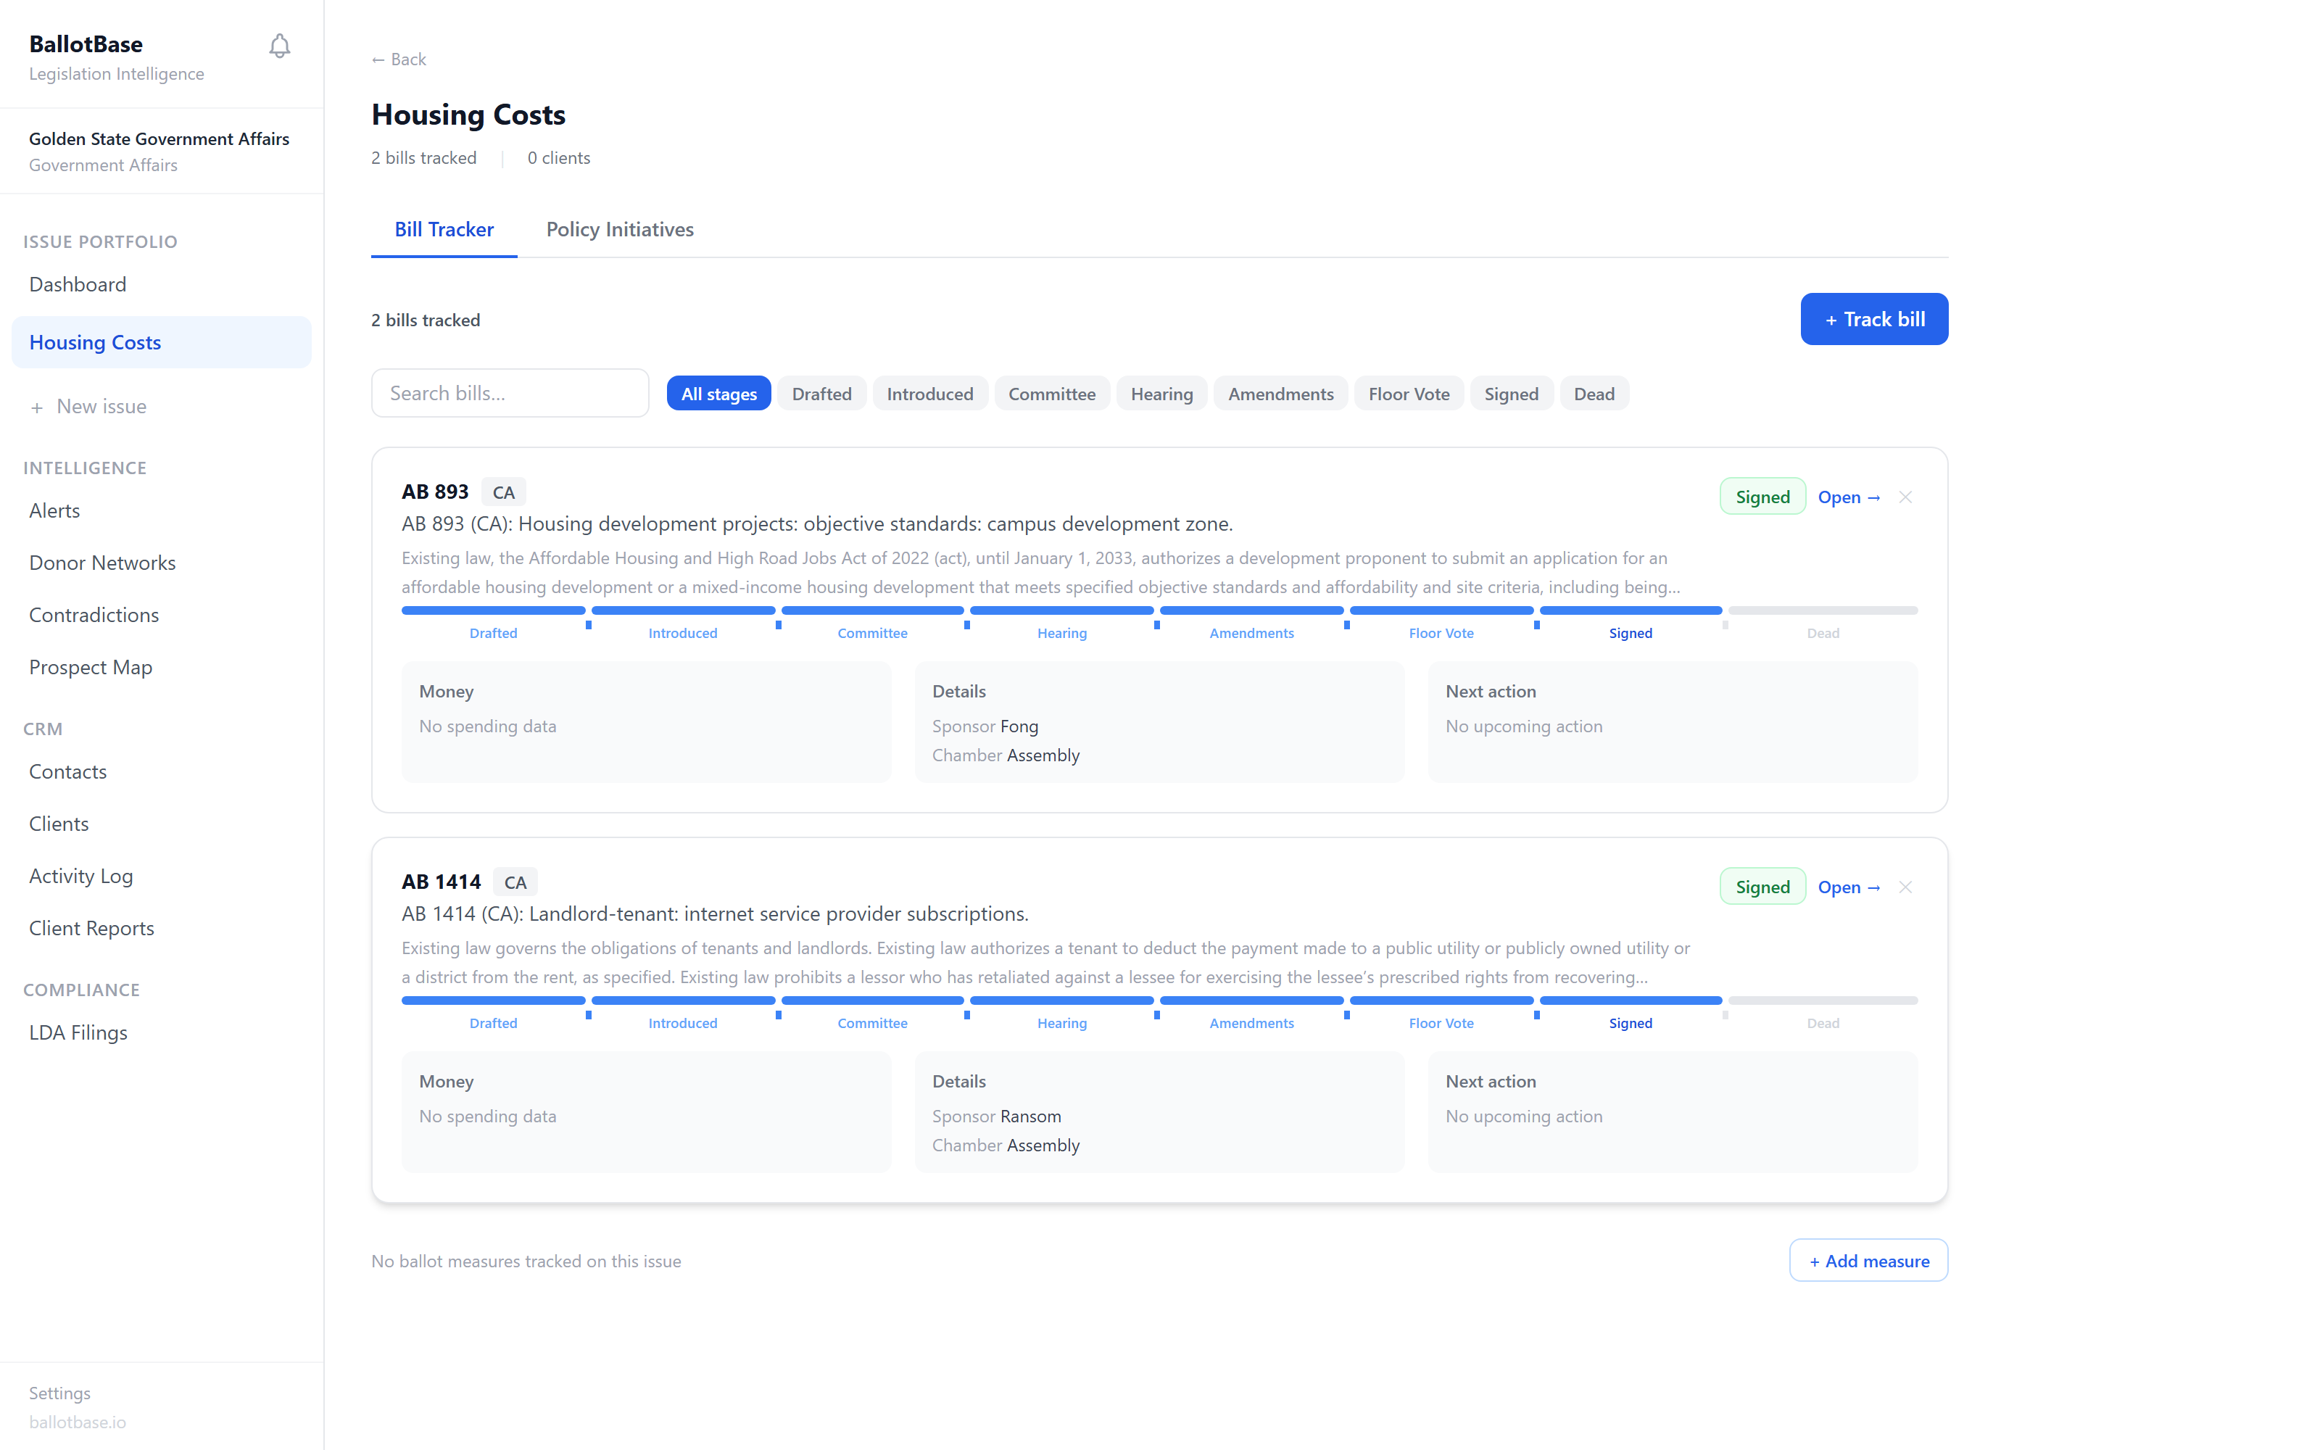Click the plus New issue item
2320x1450 pixels.
pos(88,407)
